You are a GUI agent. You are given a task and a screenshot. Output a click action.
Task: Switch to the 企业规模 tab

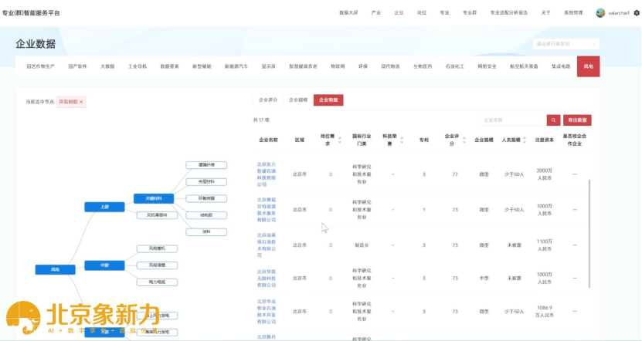pyautogui.click(x=298, y=100)
